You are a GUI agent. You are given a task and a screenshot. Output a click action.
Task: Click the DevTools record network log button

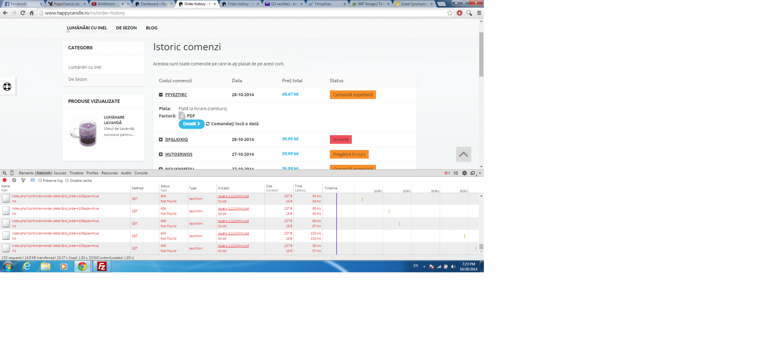coord(4,180)
